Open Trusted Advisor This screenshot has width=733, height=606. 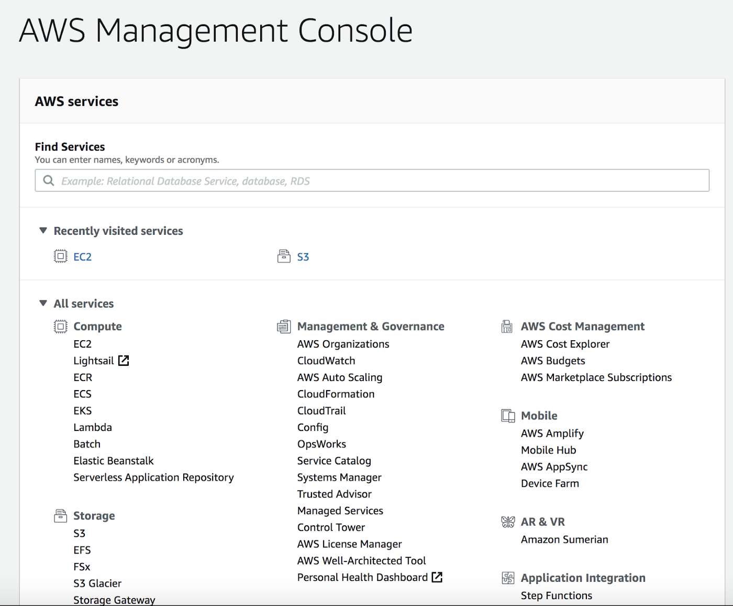click(335, 494)
